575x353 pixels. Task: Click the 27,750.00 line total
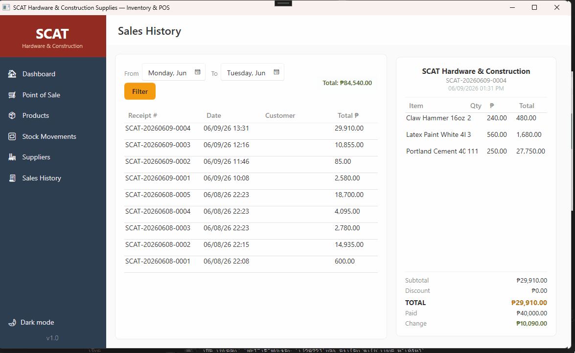pos(530,151)
